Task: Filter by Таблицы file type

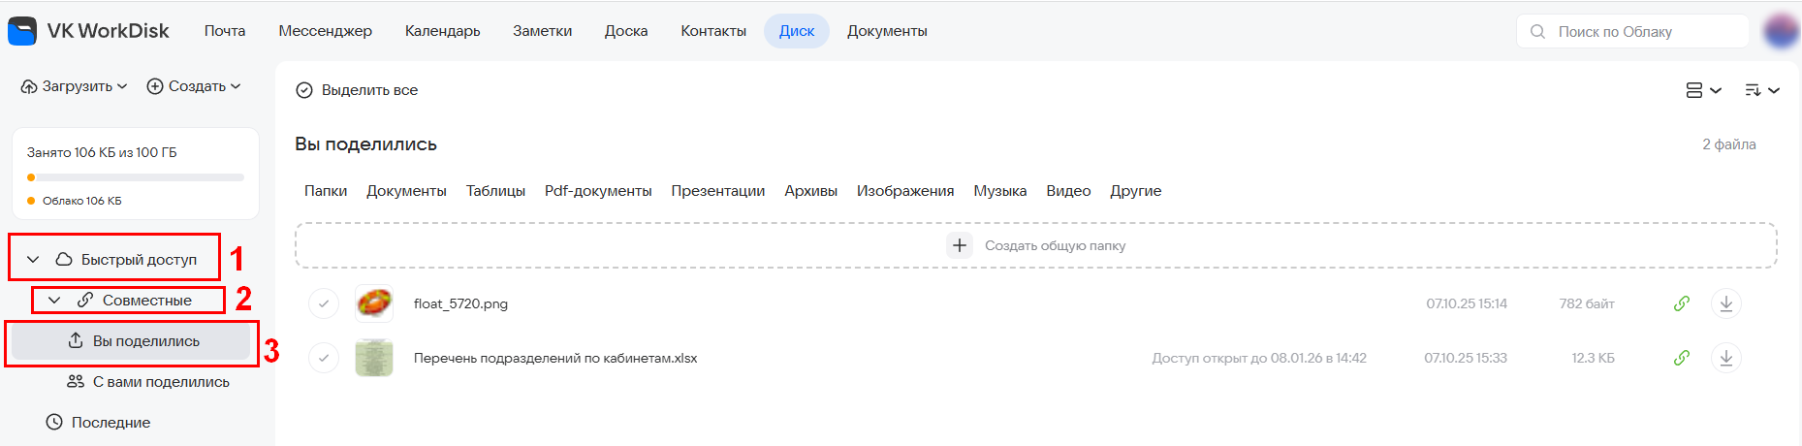Action: pos(495,191)
